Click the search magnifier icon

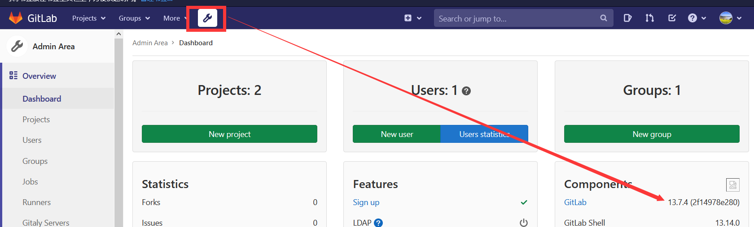(x=604, y=18)
